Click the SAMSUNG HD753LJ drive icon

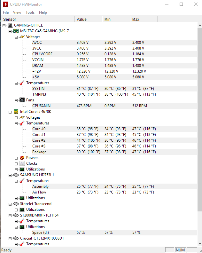click(x=16, y=175)
